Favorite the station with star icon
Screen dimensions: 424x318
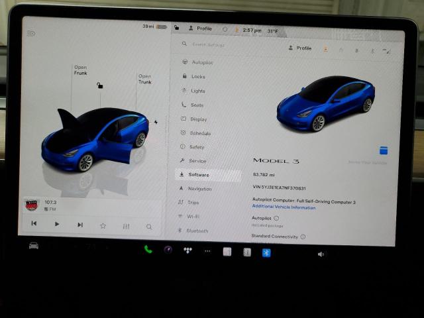[x=103, y=225]
